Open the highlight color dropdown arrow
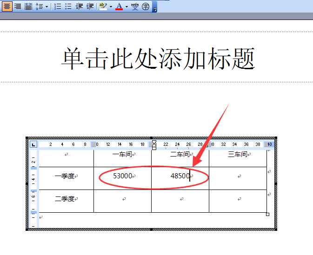This screenshot has width=313, height=255. click(x=111, y=7)
